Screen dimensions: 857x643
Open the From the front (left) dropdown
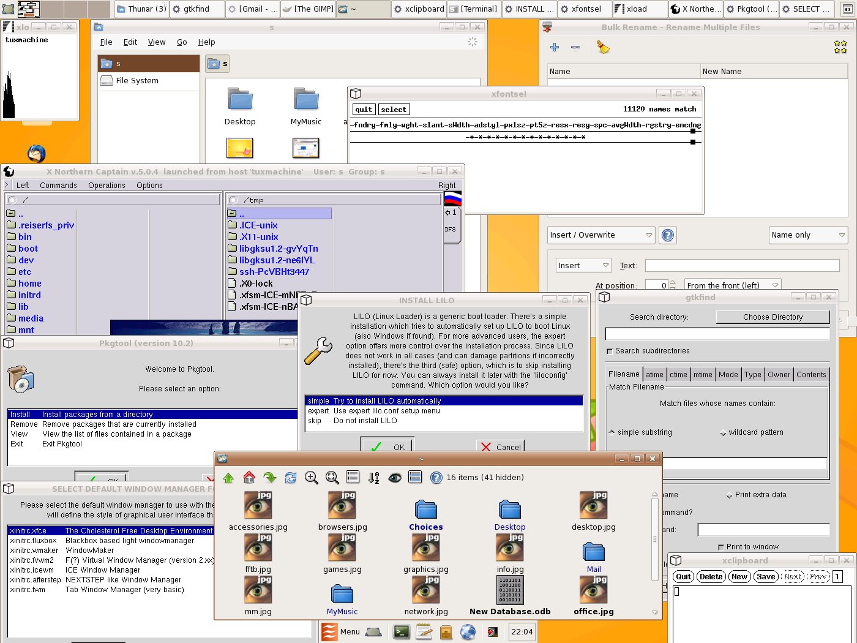coord(733,285)
